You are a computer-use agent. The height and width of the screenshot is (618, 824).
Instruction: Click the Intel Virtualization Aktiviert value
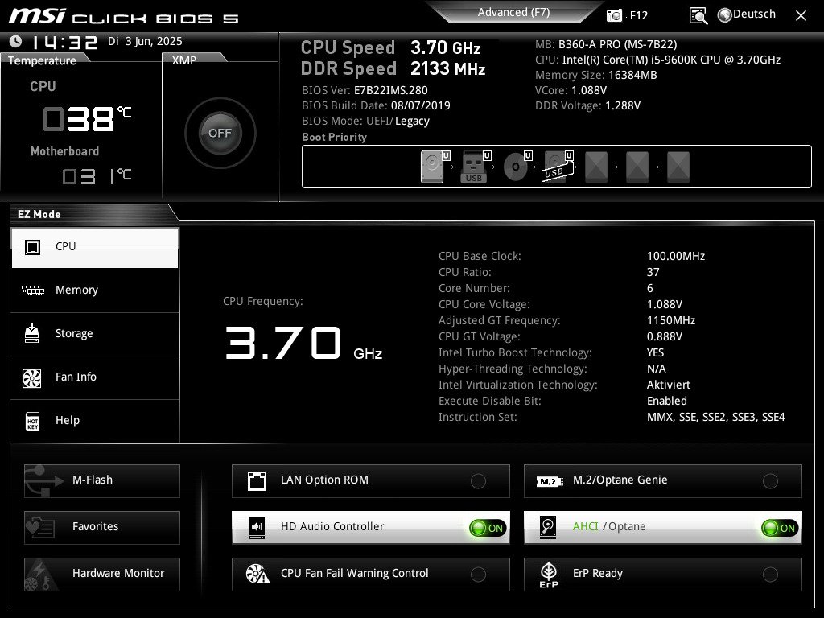pyautogui.click(x=669, y=385)
